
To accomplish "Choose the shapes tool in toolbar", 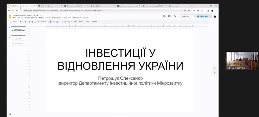I will pos(57,22).
